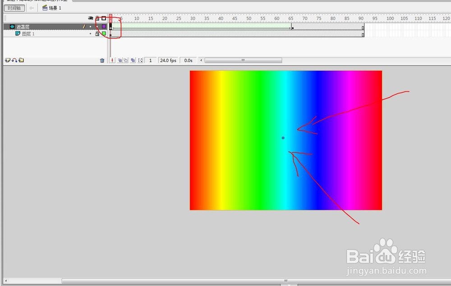Click the 图层 1 masked layer icon

(x=18, y=34)
